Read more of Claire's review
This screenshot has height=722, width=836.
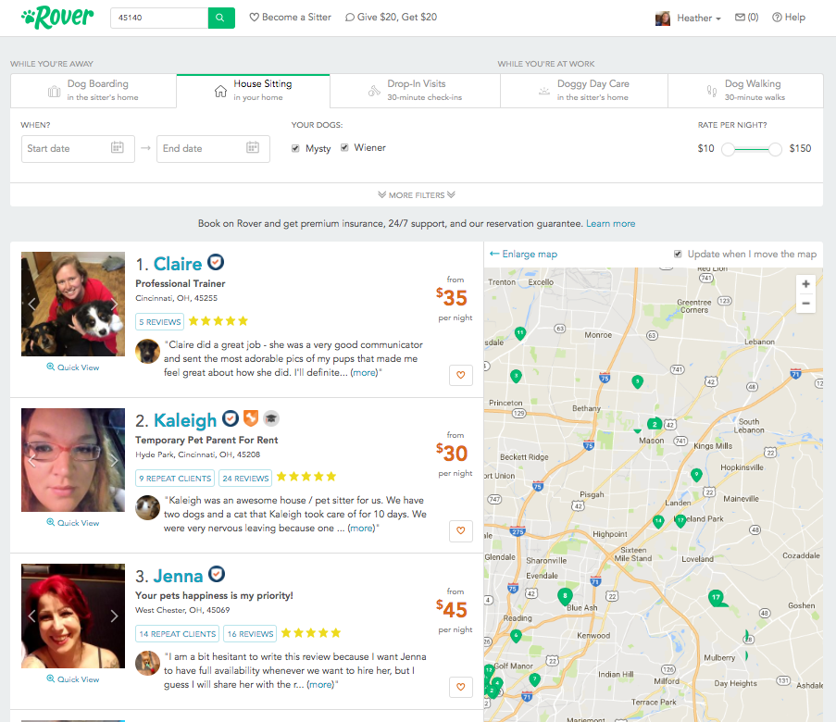coord(364,373)
